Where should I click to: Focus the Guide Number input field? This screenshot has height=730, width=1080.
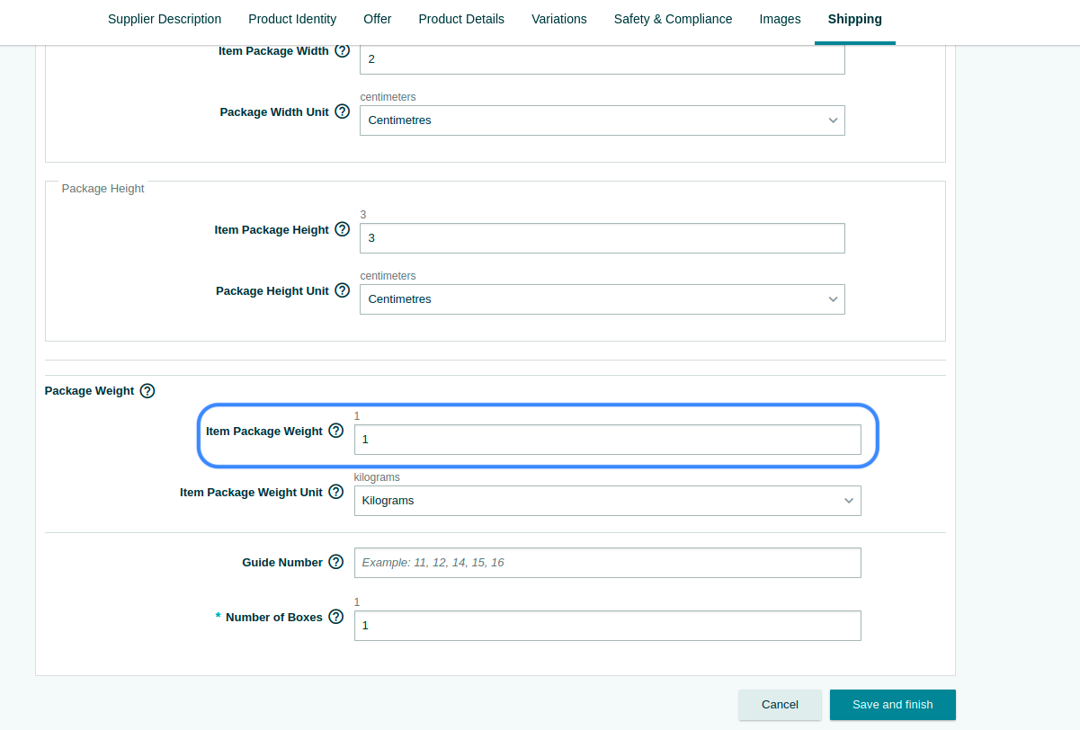(x=607, y=563)
